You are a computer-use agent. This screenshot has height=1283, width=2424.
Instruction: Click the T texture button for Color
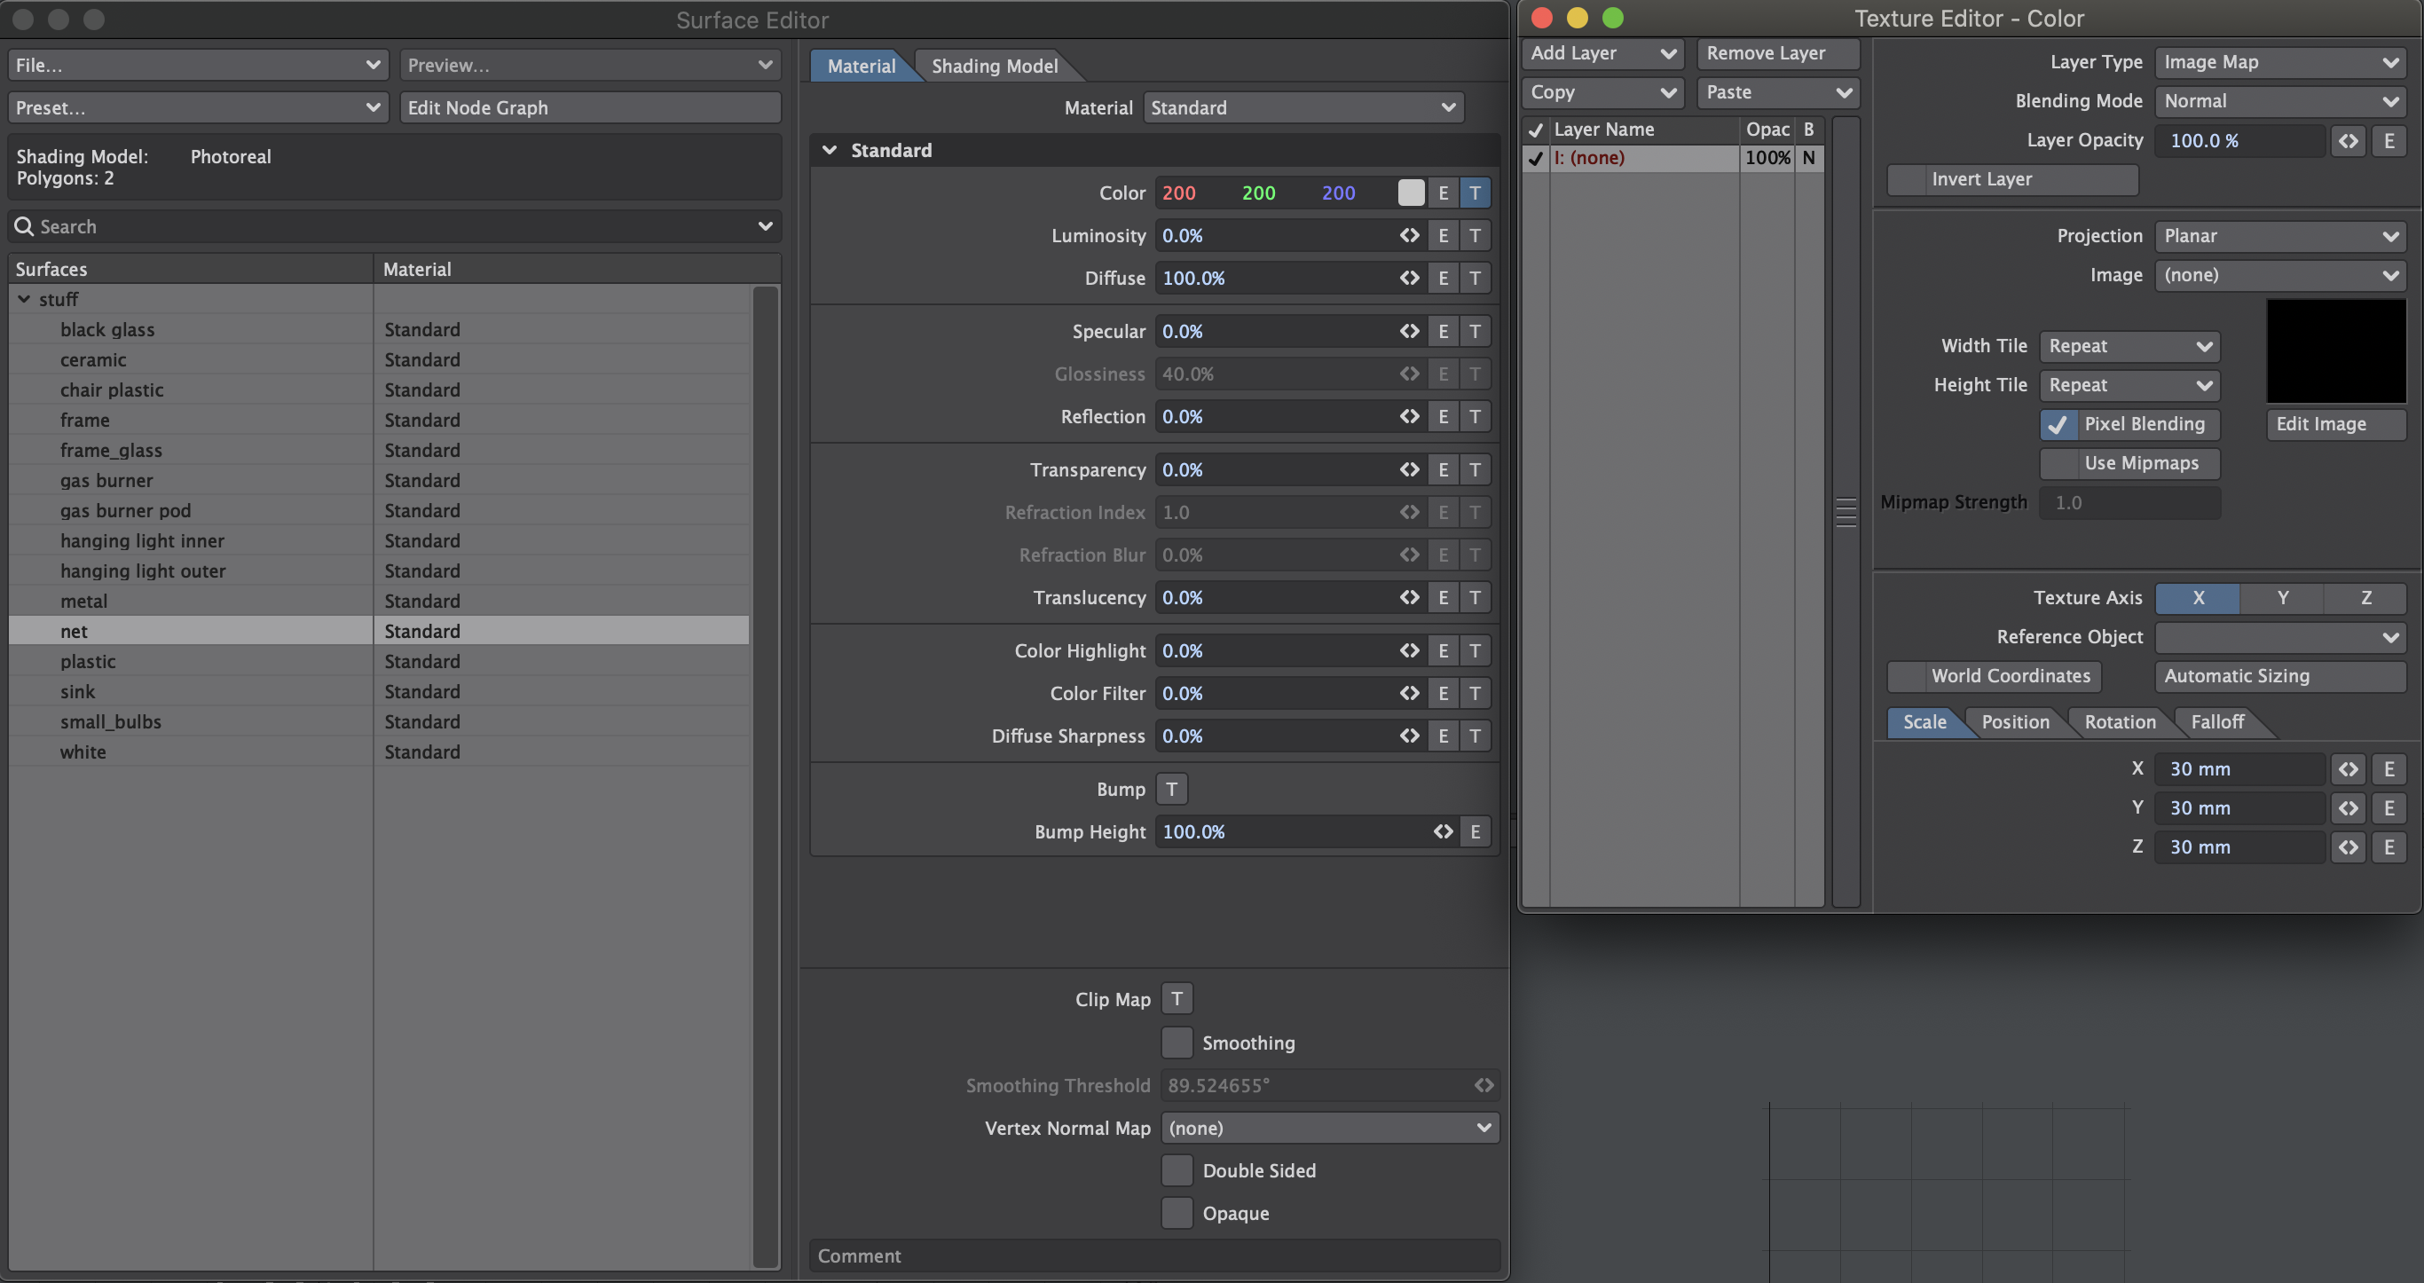pyautogui.click(x=1475, y=193)
